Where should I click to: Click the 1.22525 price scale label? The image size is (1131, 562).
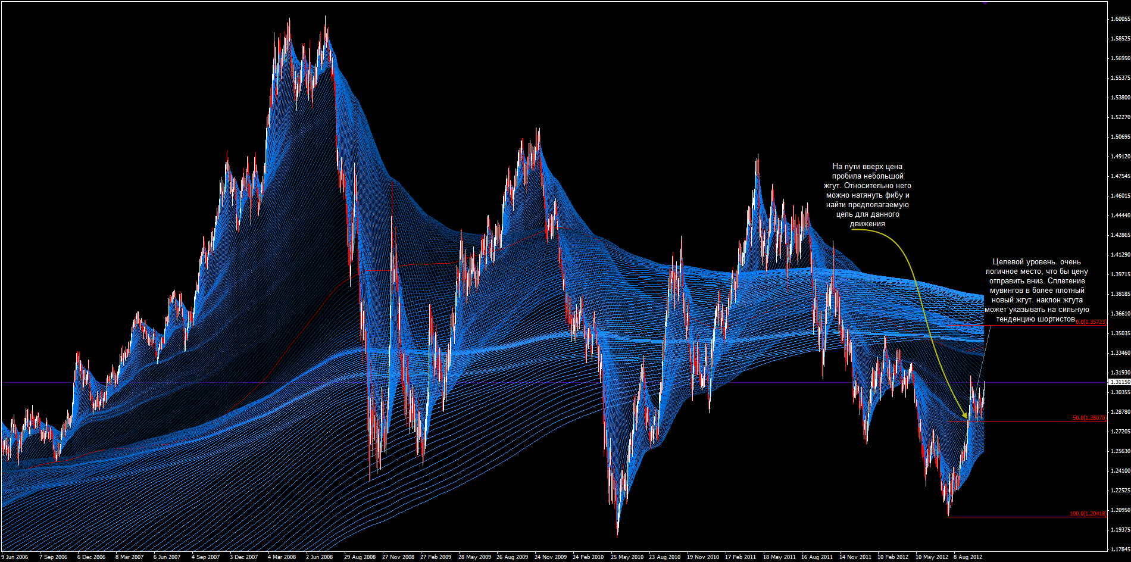pos(1120,491)
